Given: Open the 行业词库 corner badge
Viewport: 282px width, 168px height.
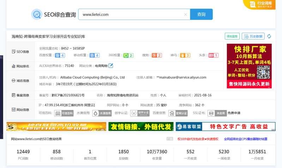Looking at the screenshot, I should [x=260, y=4].
